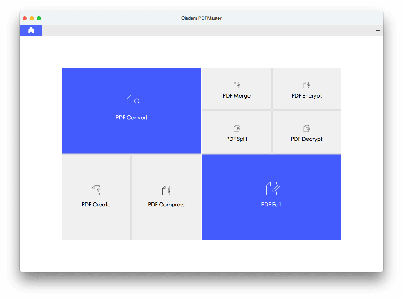
Task: Open the PDF Decrypt unlock icon
Action: point(307,128)
